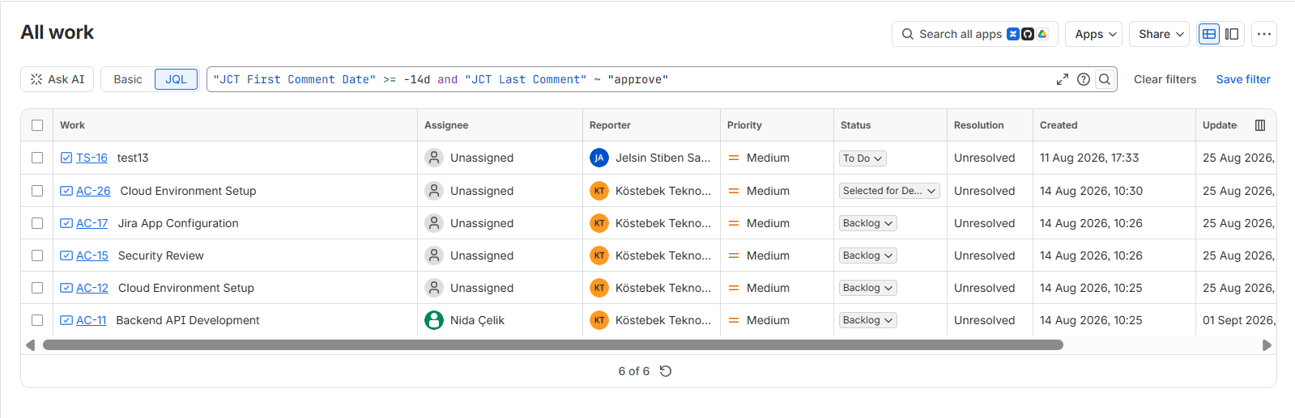Open issue AC-17 link
1295x418 pixels.
[x=92, y=223]
